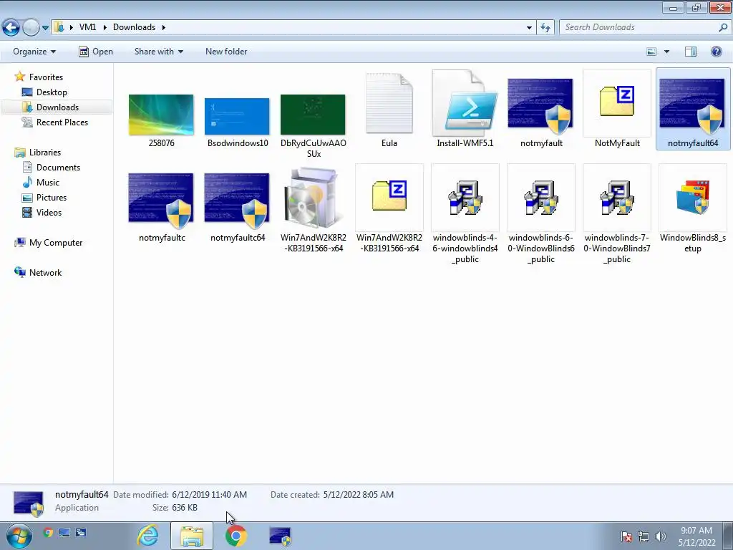Click the Windows Start button
733x550 pixels.
[19, 536]
